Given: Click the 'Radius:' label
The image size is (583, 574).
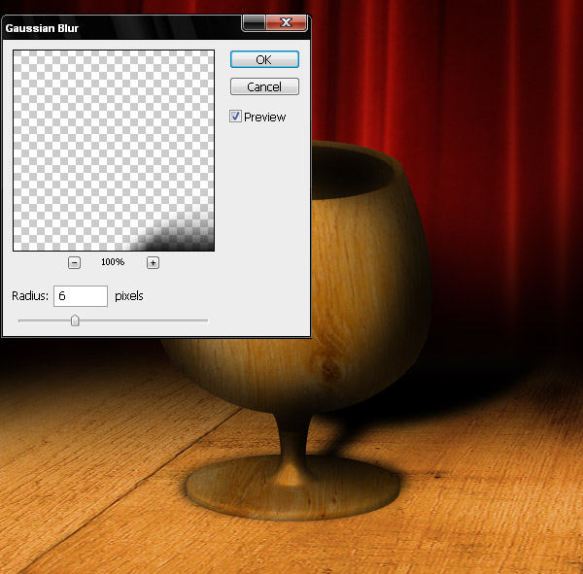Looking at the screenshot, I should pos(30,296).
